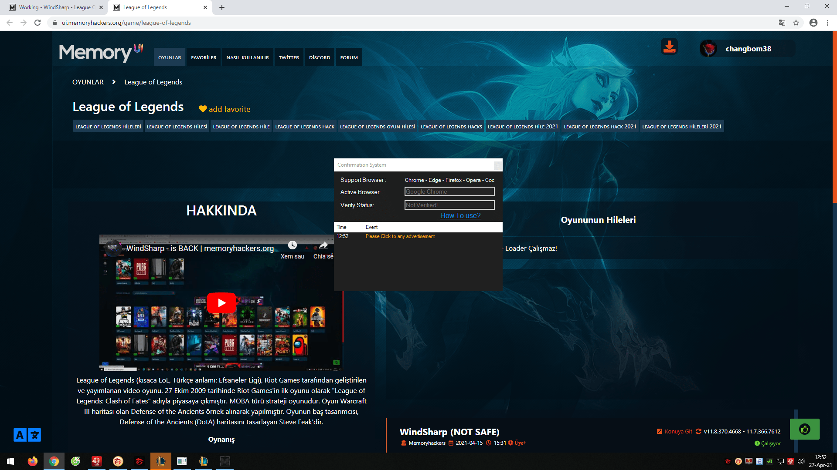The image size is (837, 470).
Task: Close the Confirmation System dialog
Action: tap(497, 165)
